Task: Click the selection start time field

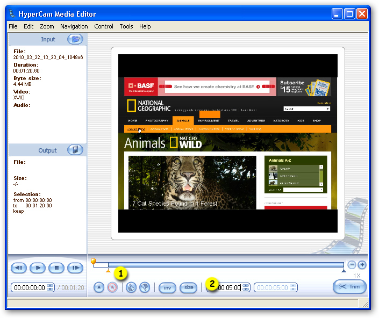Action: point(228,287)
